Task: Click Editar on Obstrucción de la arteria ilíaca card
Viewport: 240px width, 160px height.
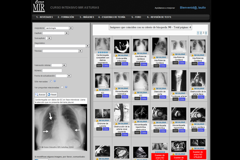Action: 201,97
